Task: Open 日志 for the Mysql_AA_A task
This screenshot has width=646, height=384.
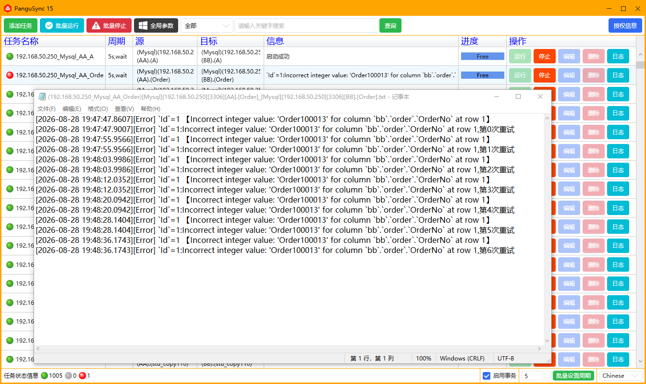Action: click(x=618, y=56)
